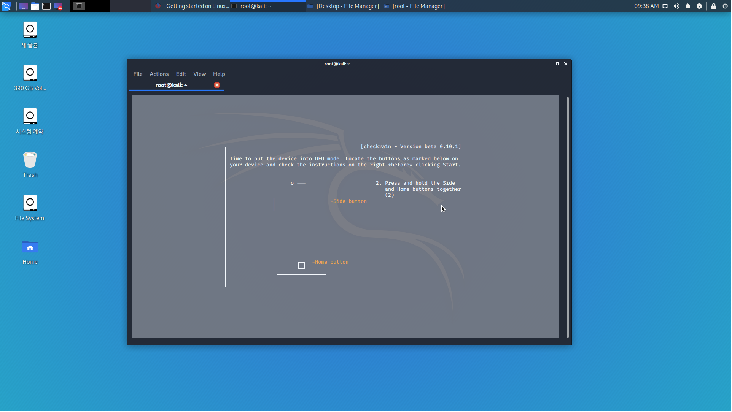
Task: Click the log out icon
Action: coord(725,6)
